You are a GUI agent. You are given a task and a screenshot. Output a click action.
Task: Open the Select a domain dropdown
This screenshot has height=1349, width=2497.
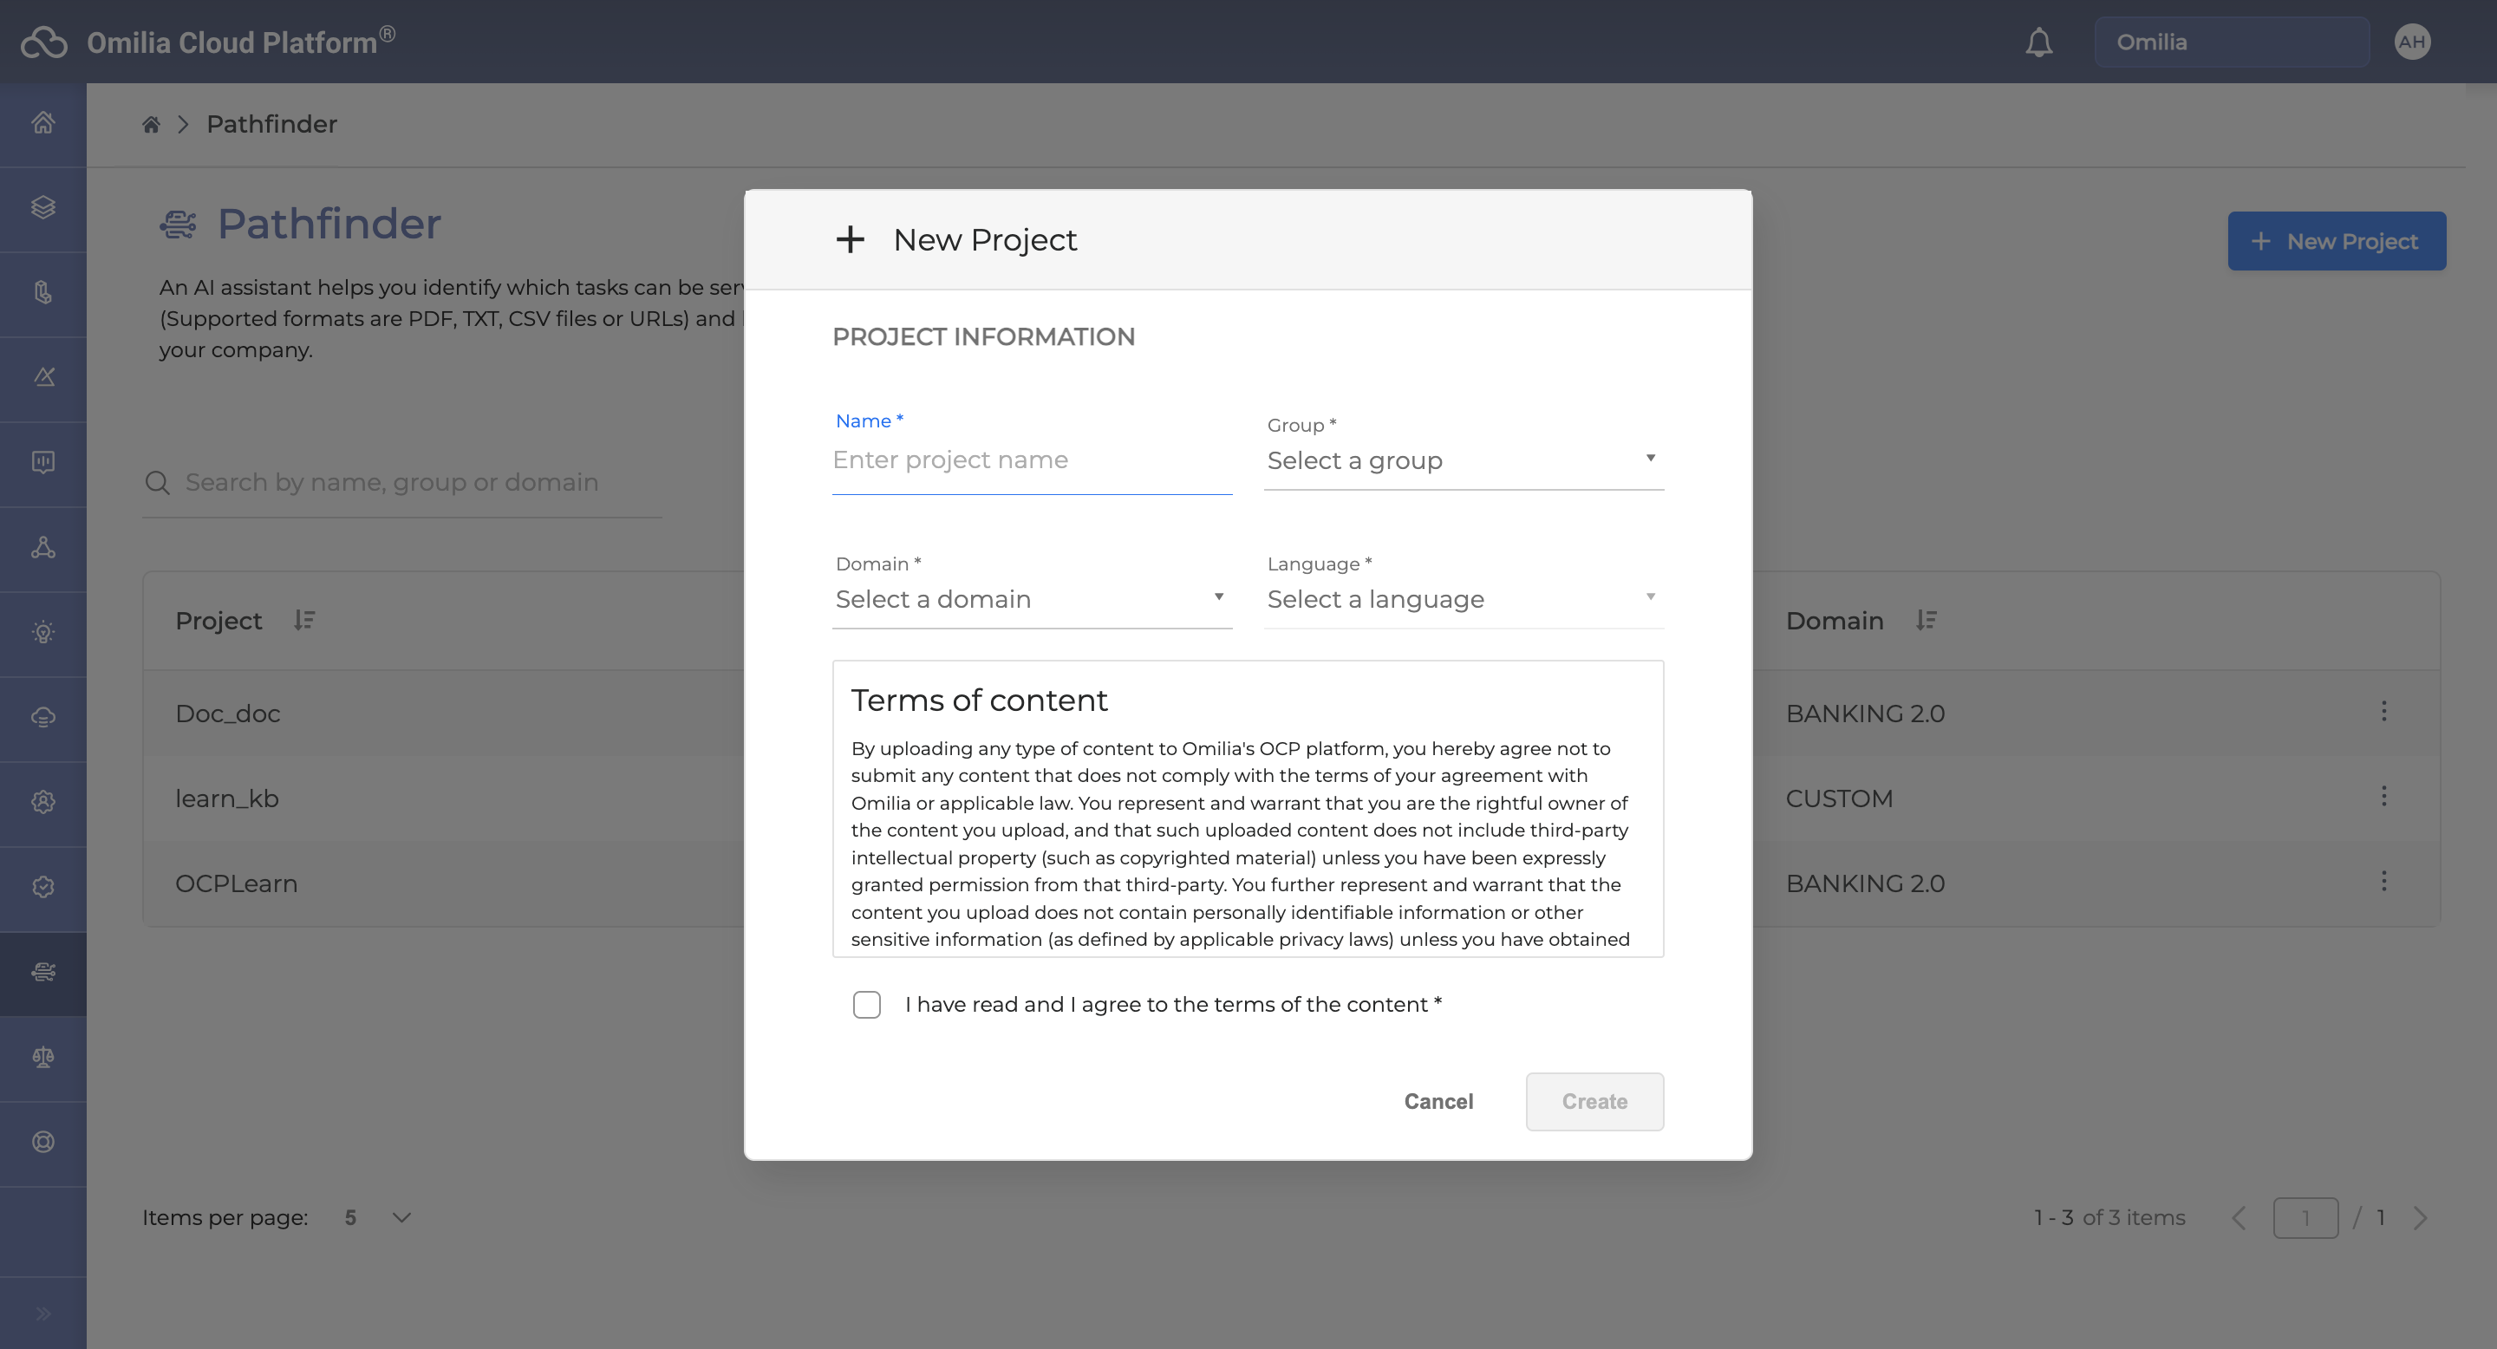pyautogui.click(x=1030, y=599)
